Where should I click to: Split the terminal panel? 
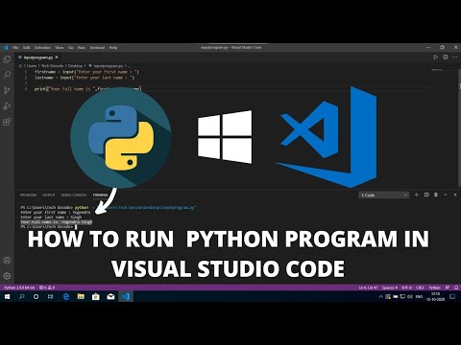[x=426, y=195]
